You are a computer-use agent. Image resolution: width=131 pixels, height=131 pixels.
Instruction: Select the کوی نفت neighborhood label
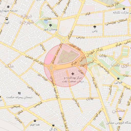pyautogui.click(x=120, y=65)
